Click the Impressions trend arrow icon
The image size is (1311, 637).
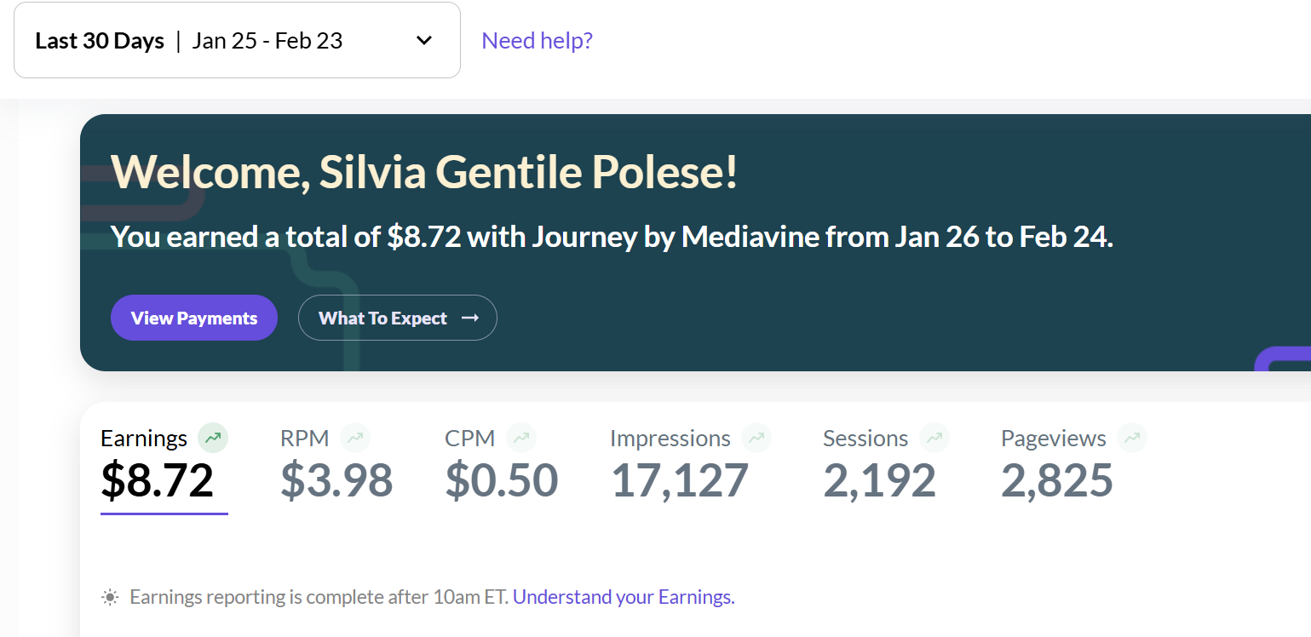tap(756, 439)
